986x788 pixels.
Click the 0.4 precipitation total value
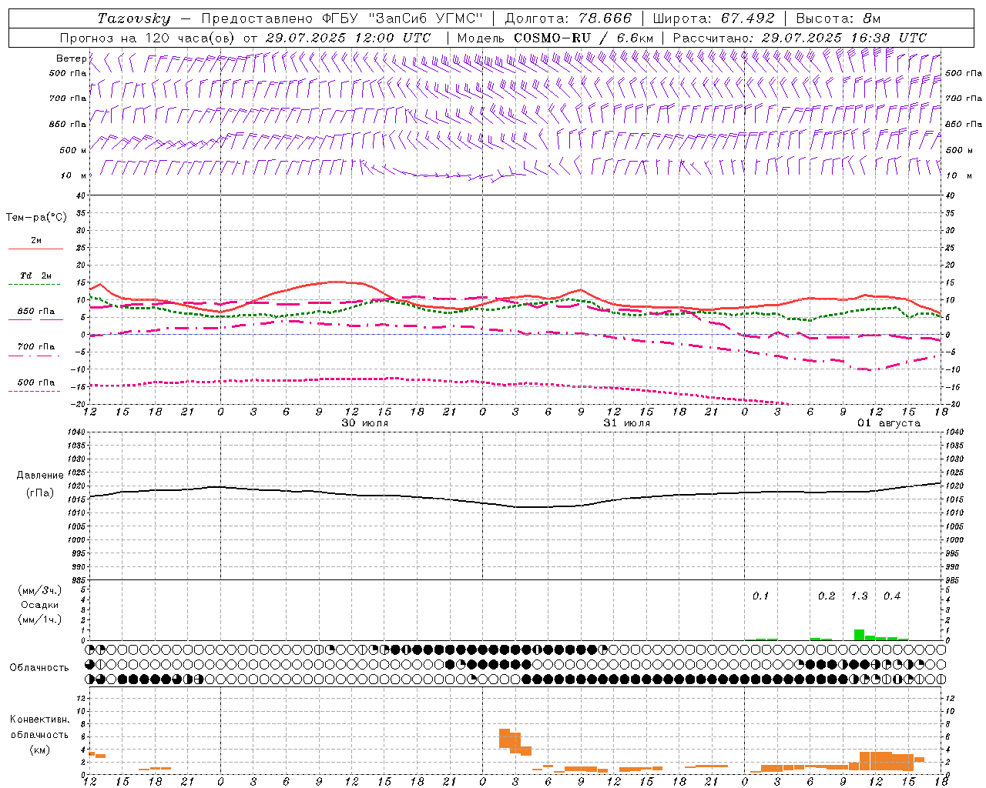(x=892, y=596)
